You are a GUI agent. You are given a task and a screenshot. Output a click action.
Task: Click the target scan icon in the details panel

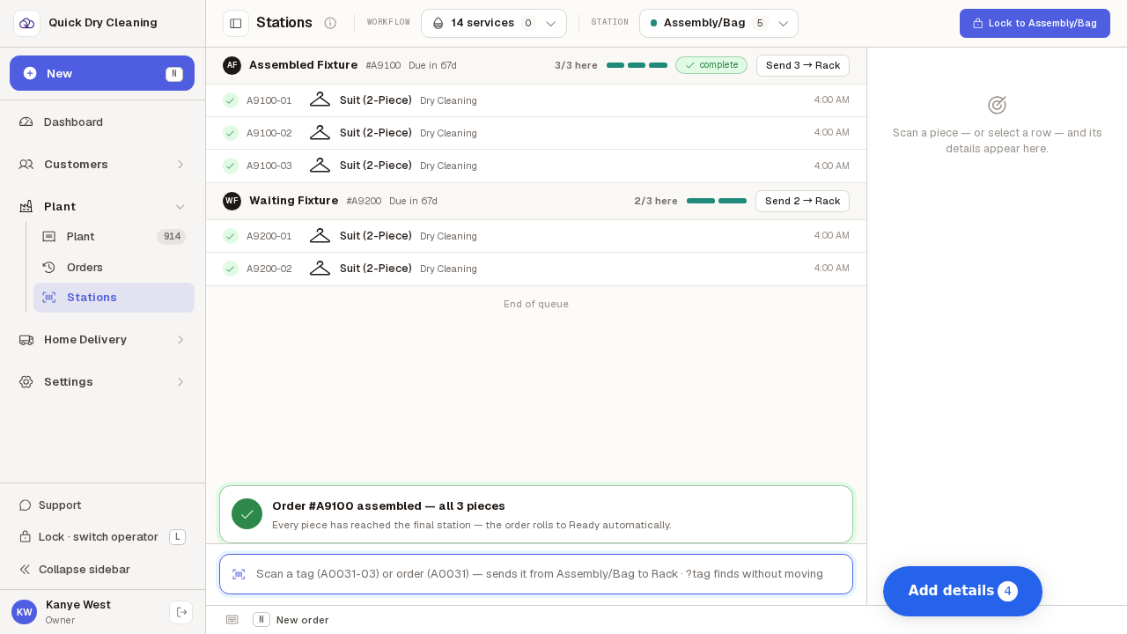click(997, 105)
